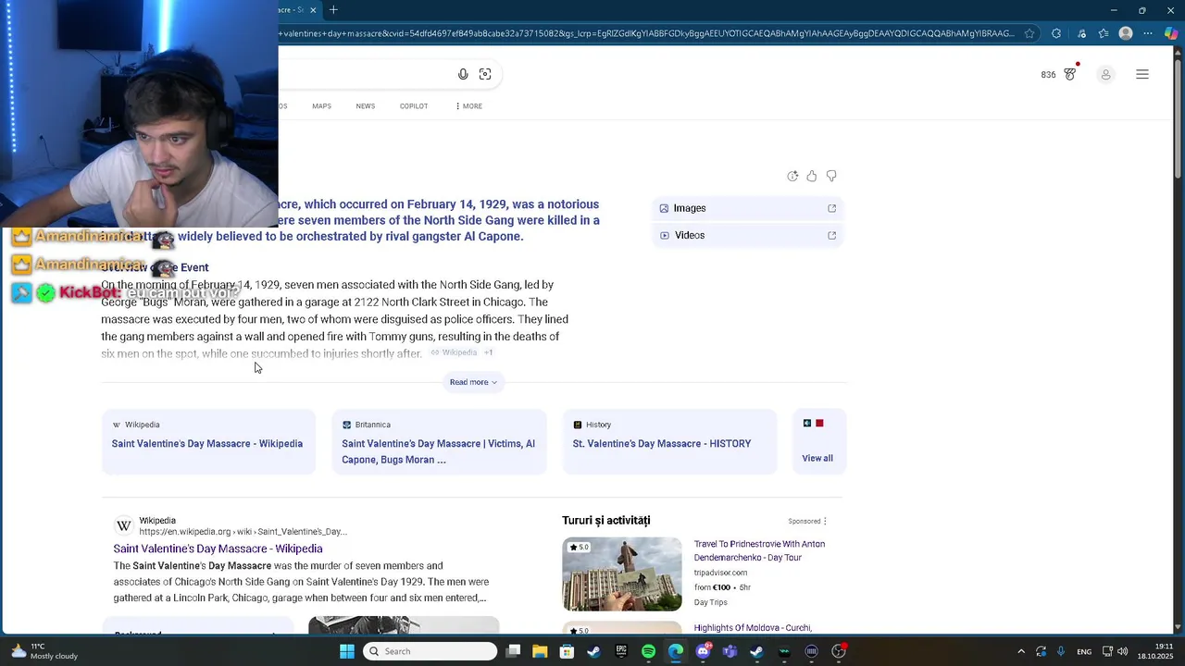Open Windows Start menu
The width and height of the screenshot is (1185, 666).
pos(347,651)
